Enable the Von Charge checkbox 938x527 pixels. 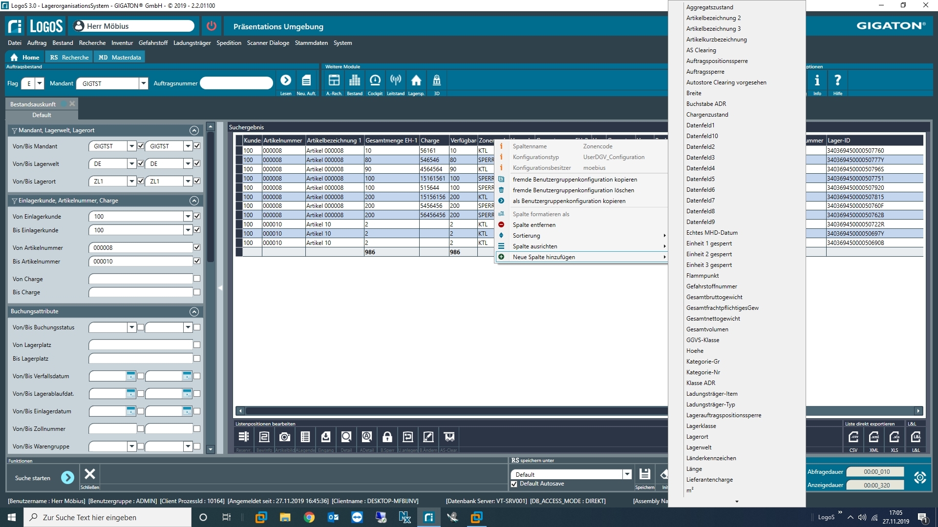[x=197, y=279]
